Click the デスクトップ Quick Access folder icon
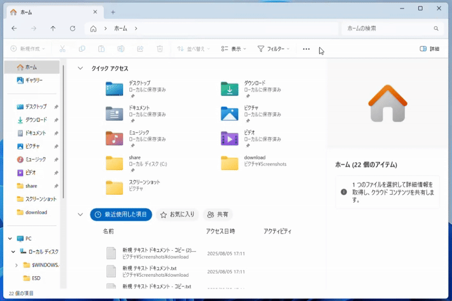Screen dimensions: 452x301 115,89
